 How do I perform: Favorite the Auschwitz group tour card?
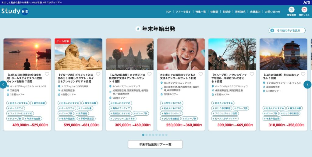pos(252,74)
